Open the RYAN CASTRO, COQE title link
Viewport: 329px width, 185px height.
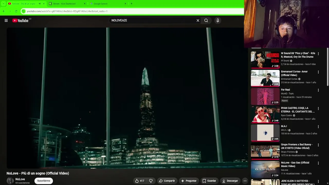tap(298, 110)
